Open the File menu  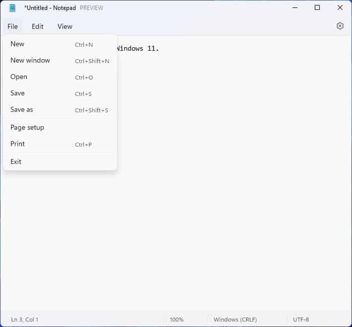(x=12, y=26)
